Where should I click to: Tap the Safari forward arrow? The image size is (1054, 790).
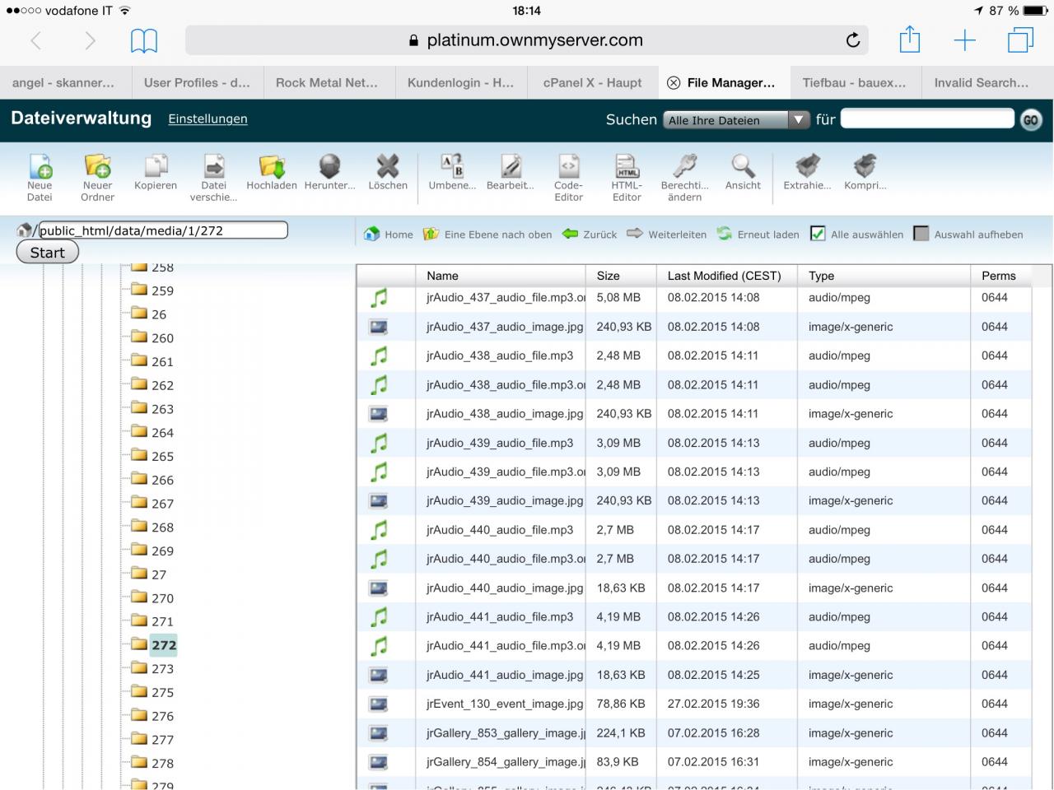click(90, 40)
